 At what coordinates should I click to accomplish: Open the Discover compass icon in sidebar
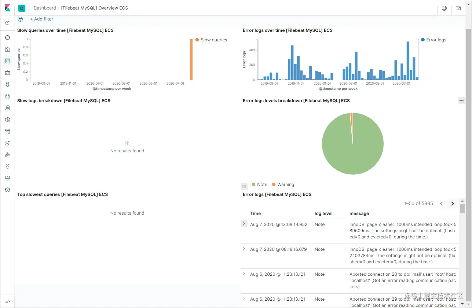click(7, 37)
